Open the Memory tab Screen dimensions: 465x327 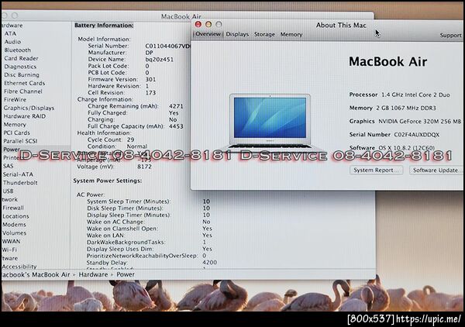(291, 34)
